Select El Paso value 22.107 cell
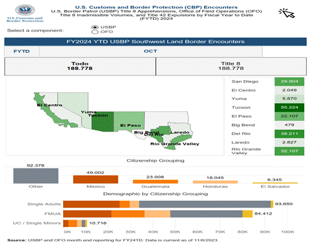The width and height of the screenshot is (311, 247). (x=289, y=116)
